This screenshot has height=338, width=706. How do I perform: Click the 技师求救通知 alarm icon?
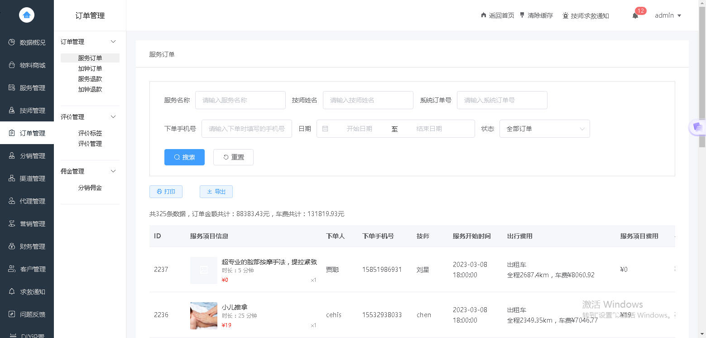(565, 15)
